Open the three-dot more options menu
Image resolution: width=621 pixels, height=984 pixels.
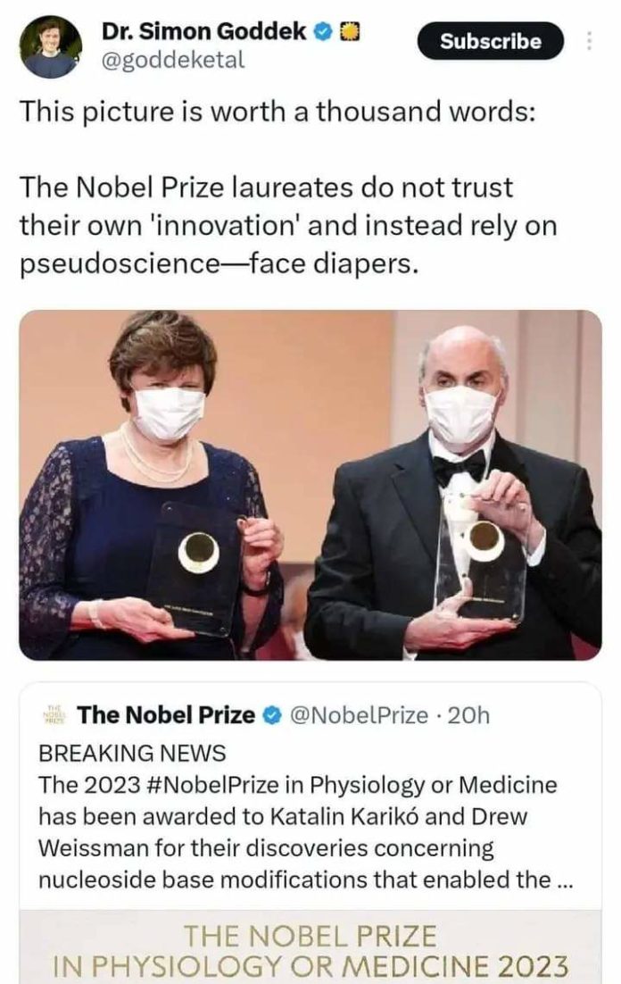click(589, 41)
